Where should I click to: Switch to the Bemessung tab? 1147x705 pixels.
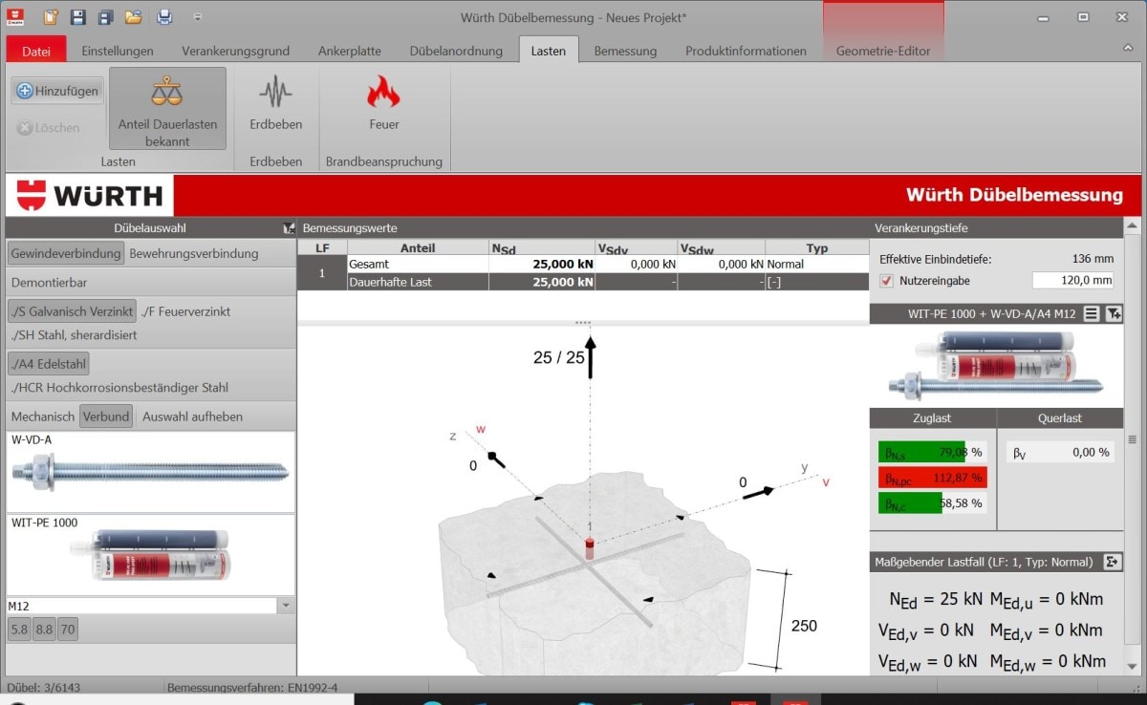625,51
